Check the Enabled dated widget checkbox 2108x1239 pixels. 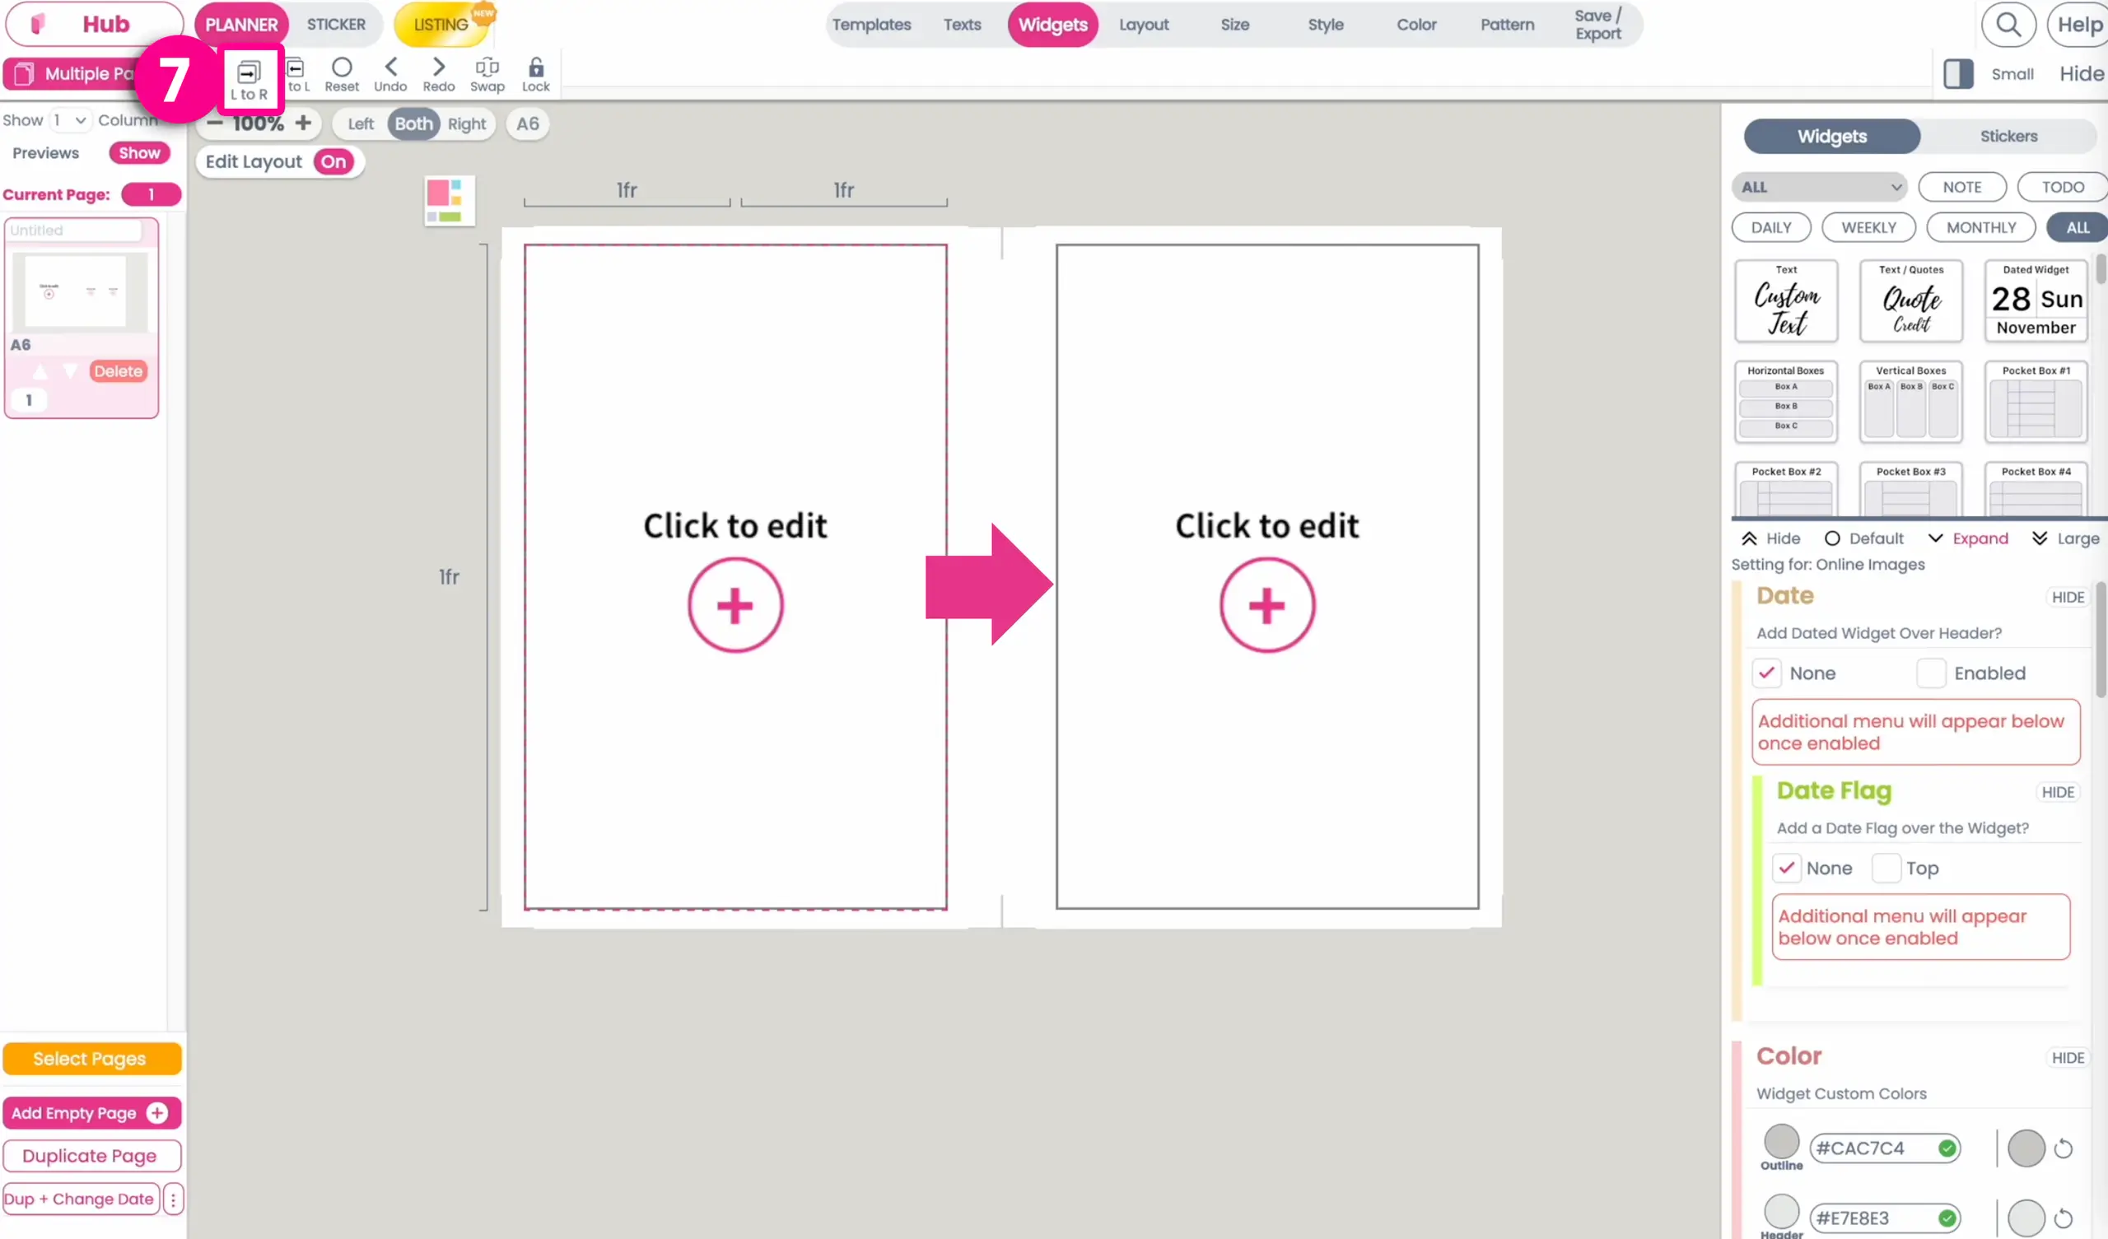point(1931,673)
